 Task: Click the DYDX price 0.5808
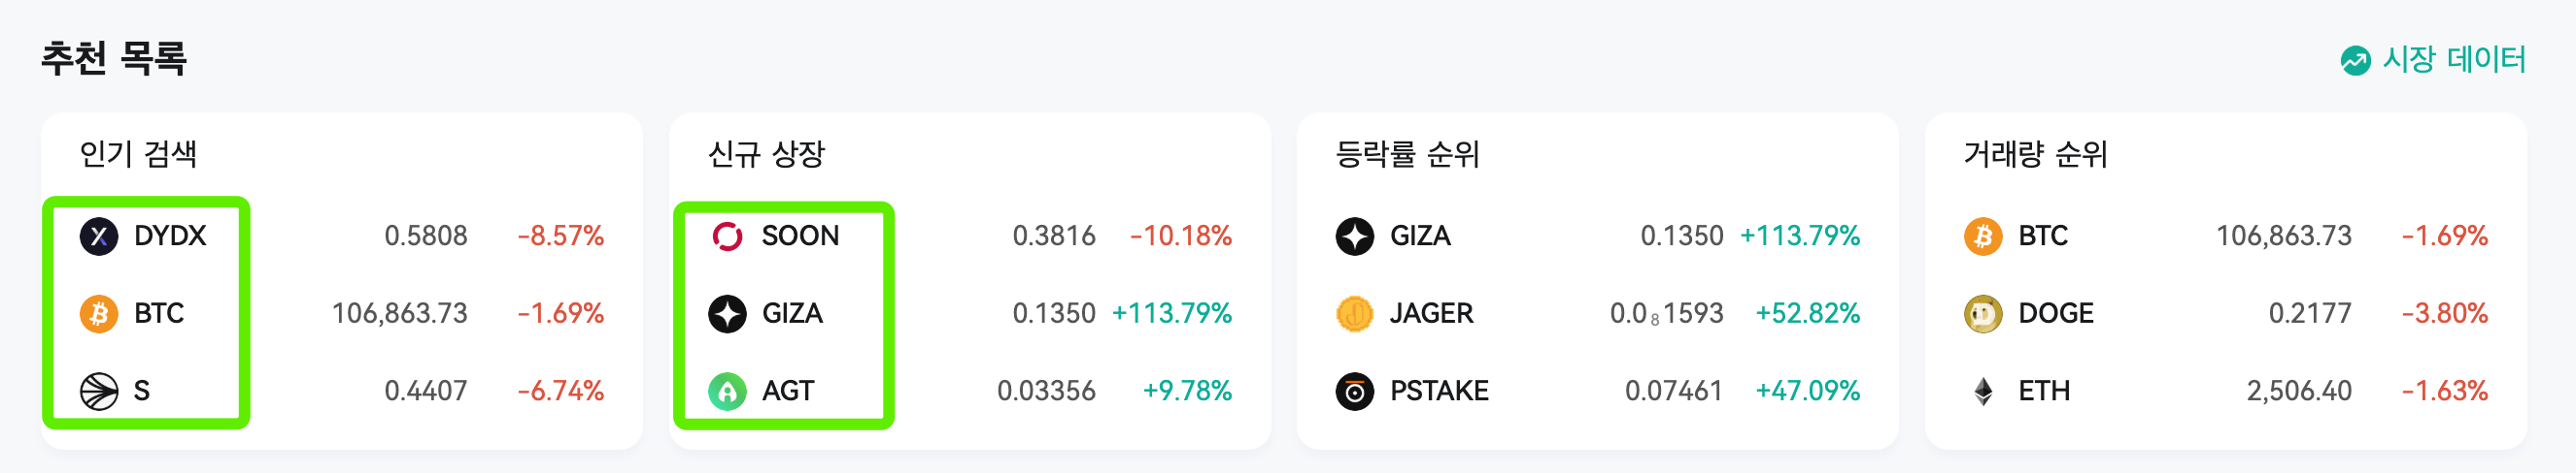click(426, 236)
